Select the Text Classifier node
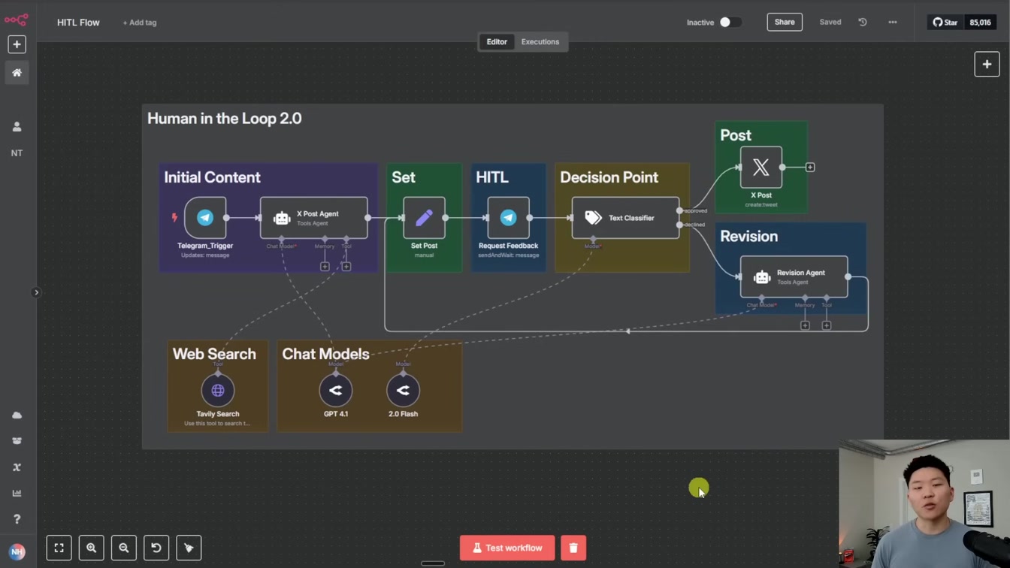Screen dimensions: 1010x568 625,218
